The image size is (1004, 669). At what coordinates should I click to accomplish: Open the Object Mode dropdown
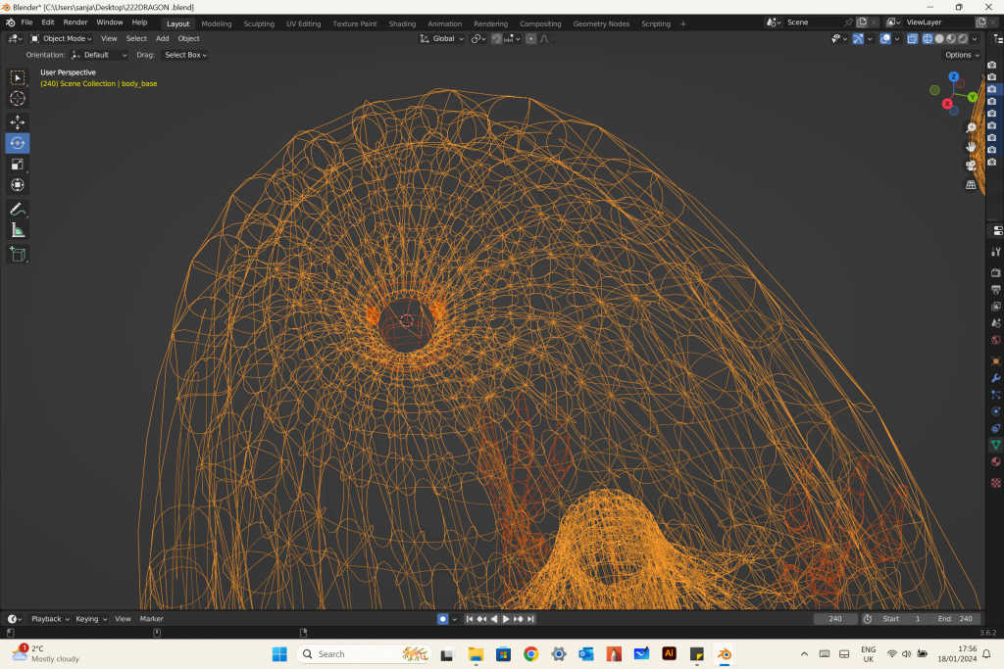[x=62, y=39]
